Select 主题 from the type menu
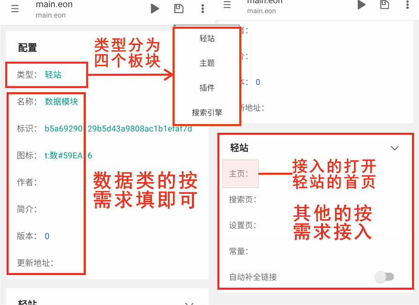The height and width of the screenshot is (305, 419). click(x=207, y=63)
